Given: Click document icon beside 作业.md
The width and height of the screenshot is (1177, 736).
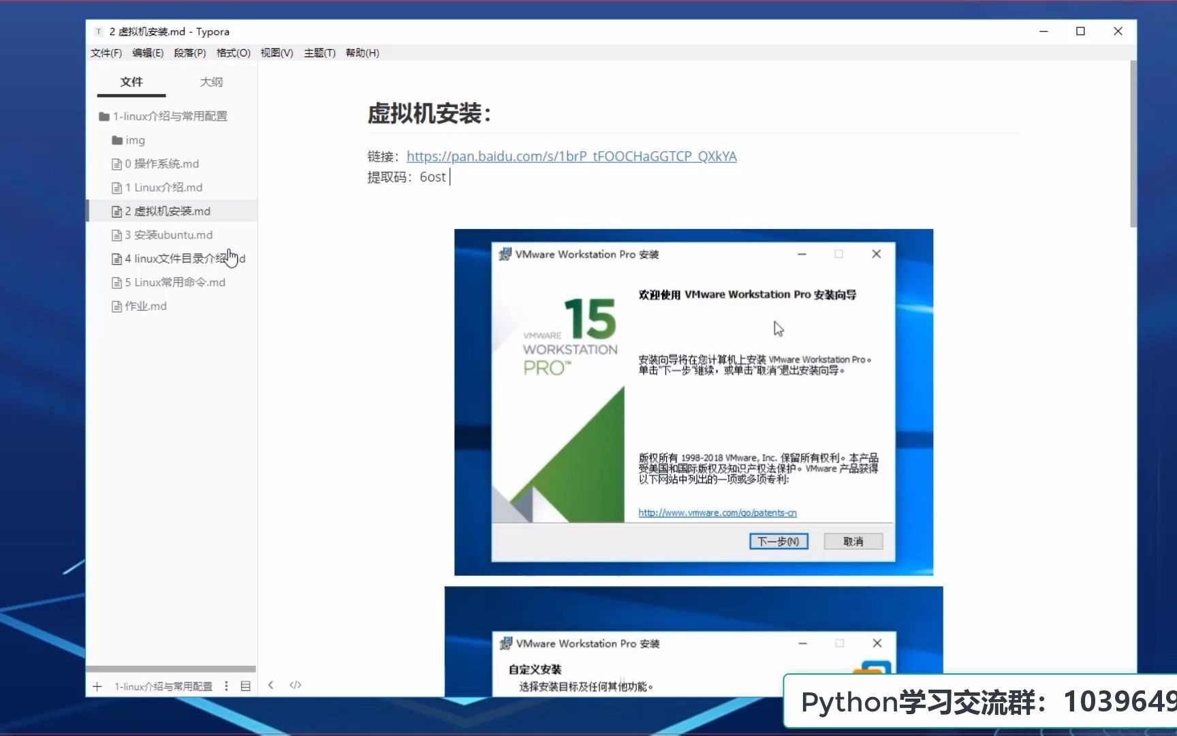Looking at the screenshot, I should 116,307.
